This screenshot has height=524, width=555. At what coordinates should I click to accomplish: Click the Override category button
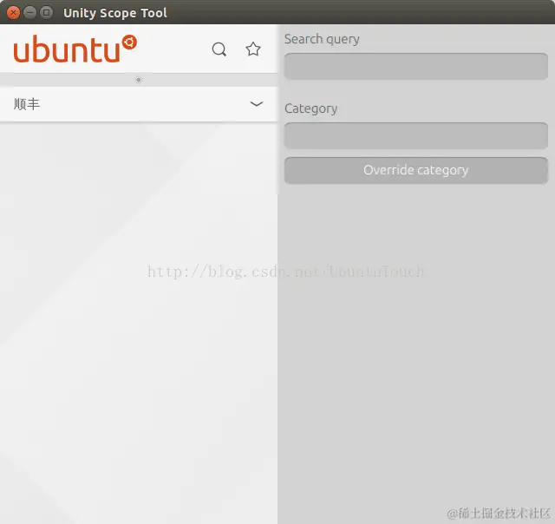pyautogui.click(x=416, y=170)
